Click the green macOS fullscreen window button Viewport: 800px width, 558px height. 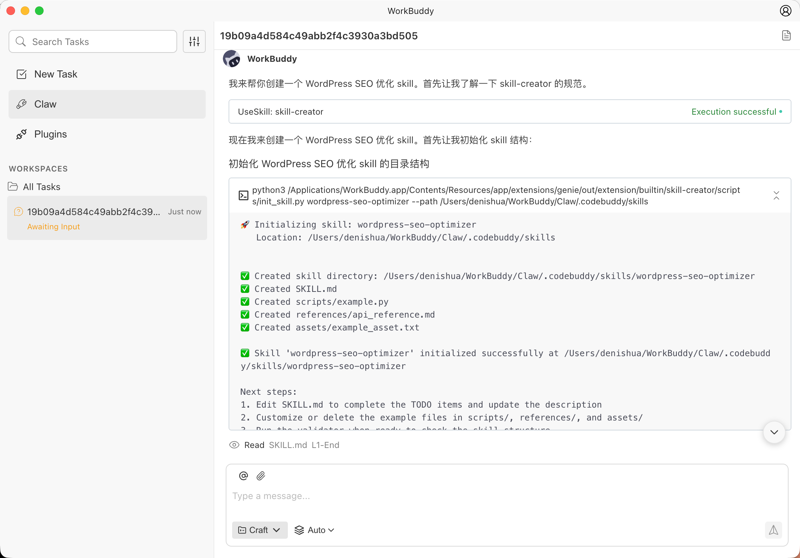(39, 11)
